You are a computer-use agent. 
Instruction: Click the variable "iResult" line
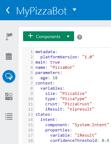tap(73, 135)
